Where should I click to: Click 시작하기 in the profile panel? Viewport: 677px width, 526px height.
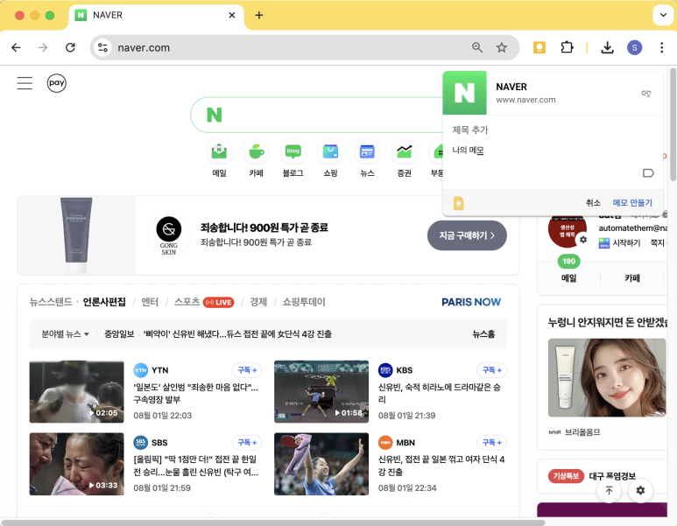(620, 243)
